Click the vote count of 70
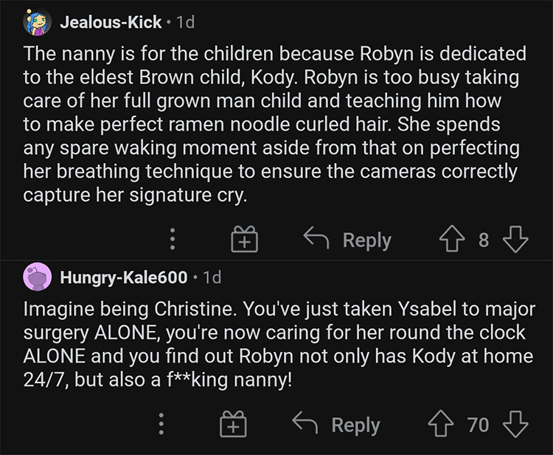 point(478,425)
